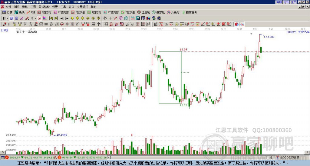Viewport: 310px width, 166px height.
Task: Click the hand pan tool icon
Action: pyautogui.click(x=105, y=18)
